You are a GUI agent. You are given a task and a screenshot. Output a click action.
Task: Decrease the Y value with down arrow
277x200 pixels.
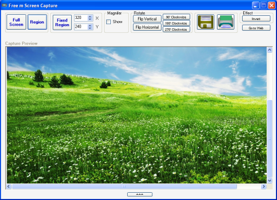coord(90,28)
